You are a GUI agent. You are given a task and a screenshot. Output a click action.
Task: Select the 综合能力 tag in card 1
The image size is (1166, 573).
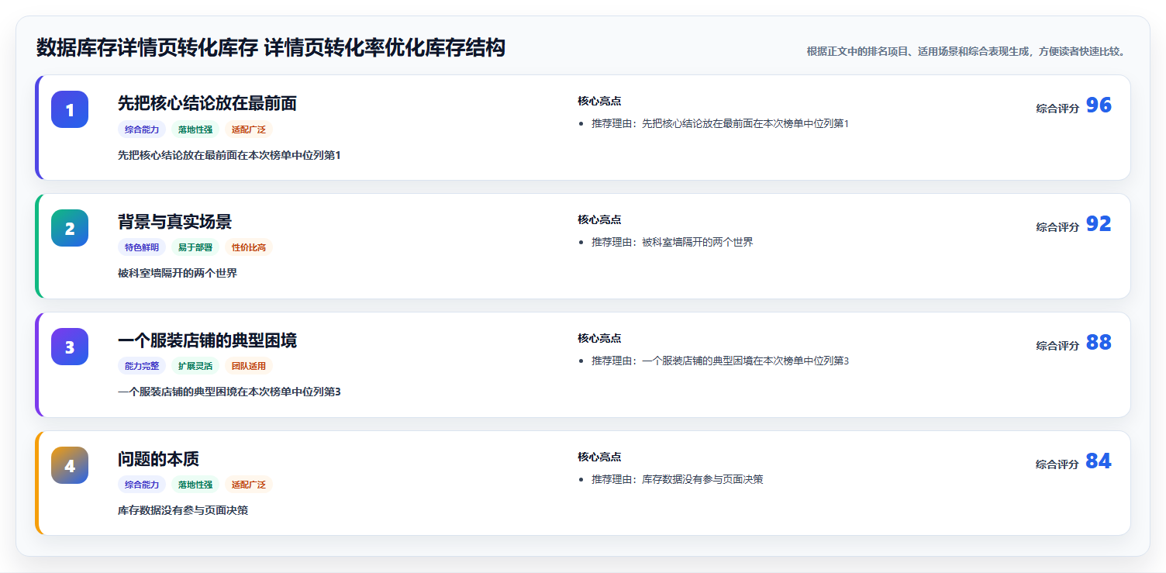tap(142, 129)
